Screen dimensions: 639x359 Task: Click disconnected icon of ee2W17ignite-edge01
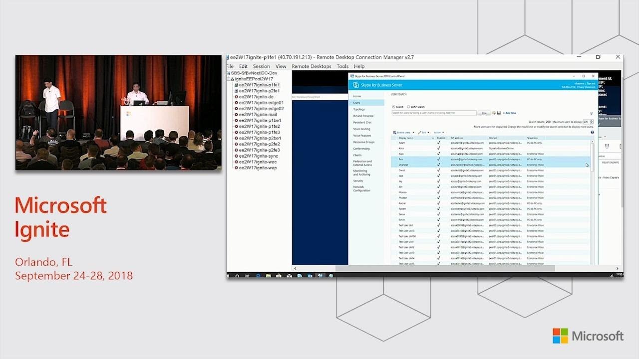coord(236,103)
